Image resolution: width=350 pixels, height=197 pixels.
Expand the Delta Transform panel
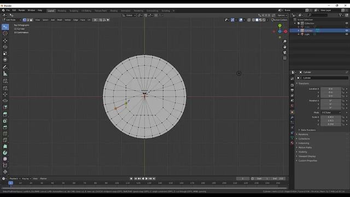(308, 130)
